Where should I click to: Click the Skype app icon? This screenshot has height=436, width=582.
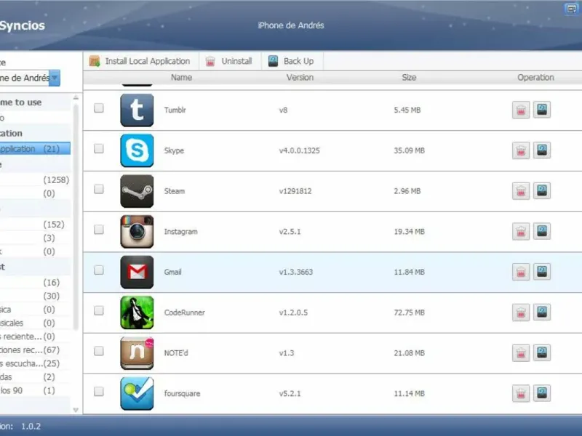click(137, 150)
